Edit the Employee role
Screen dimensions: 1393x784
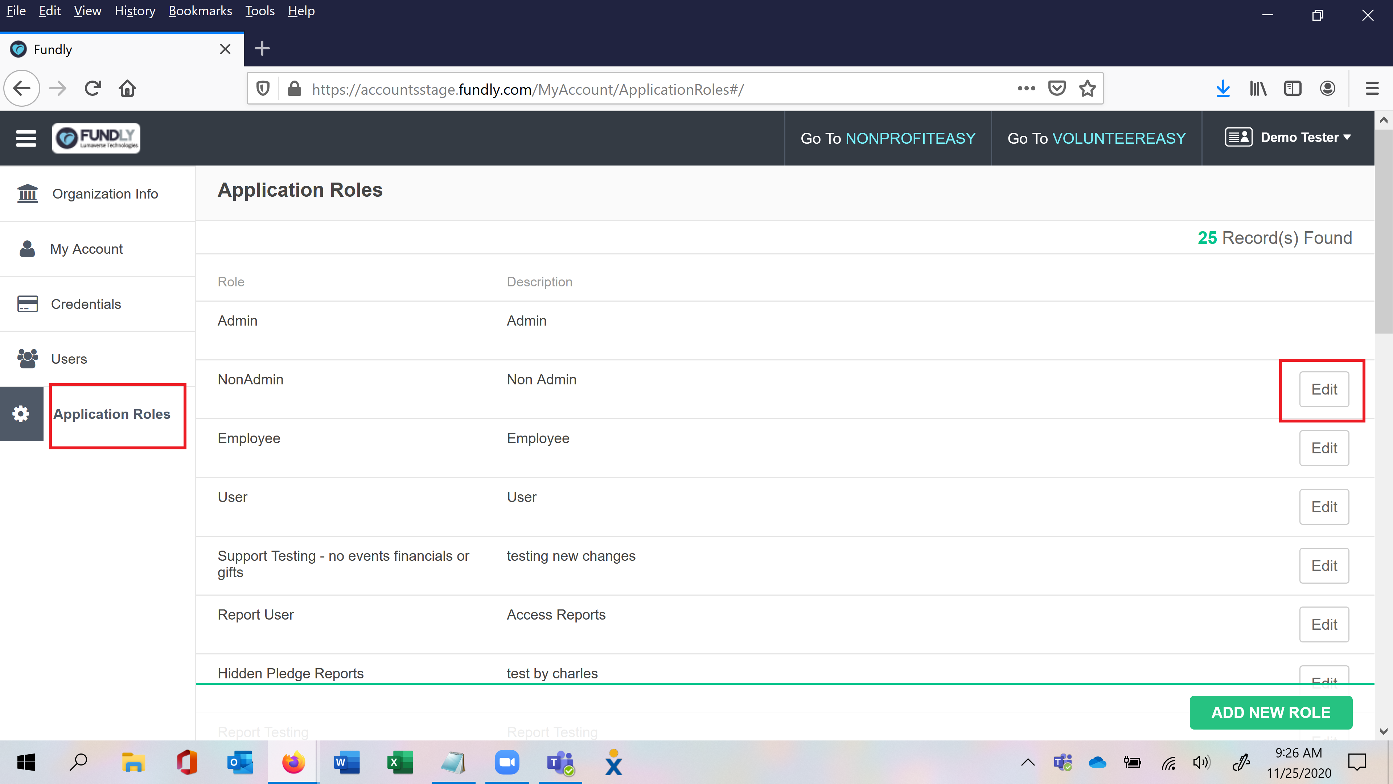pyautogui.click(x=1324, y=448)
